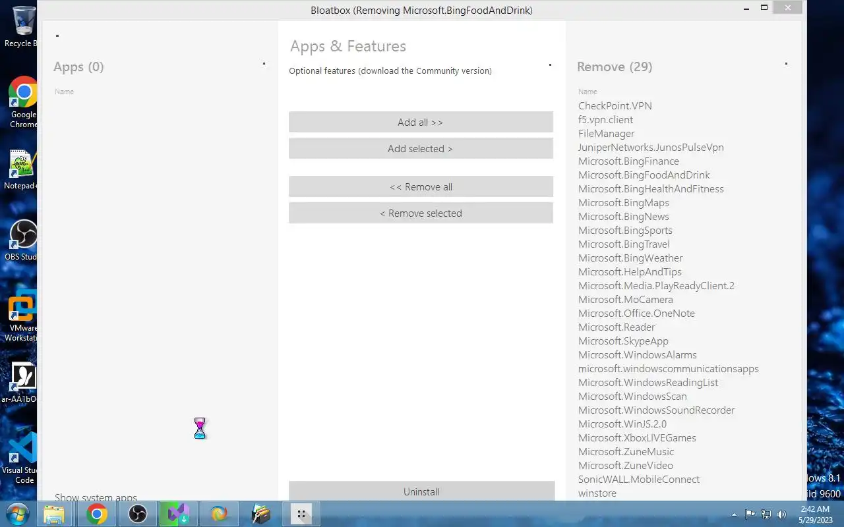Select Microsoft.BingHealthAndFitness entry
The height and width of the screenshot is (527, 844).
651,188
